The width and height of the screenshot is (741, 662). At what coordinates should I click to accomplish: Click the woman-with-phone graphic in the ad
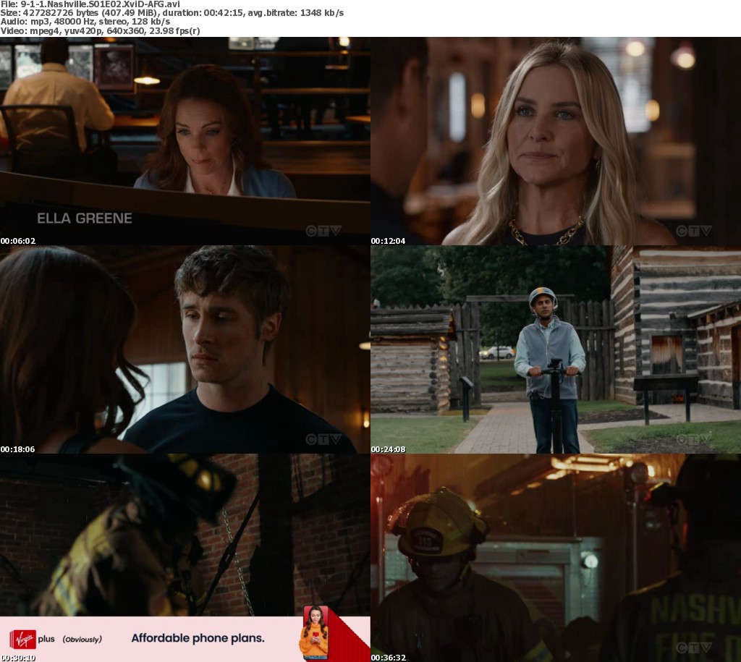(314, 632)
